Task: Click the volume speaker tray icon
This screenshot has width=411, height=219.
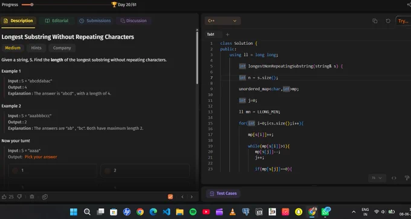Action: (x=383, y=212)
